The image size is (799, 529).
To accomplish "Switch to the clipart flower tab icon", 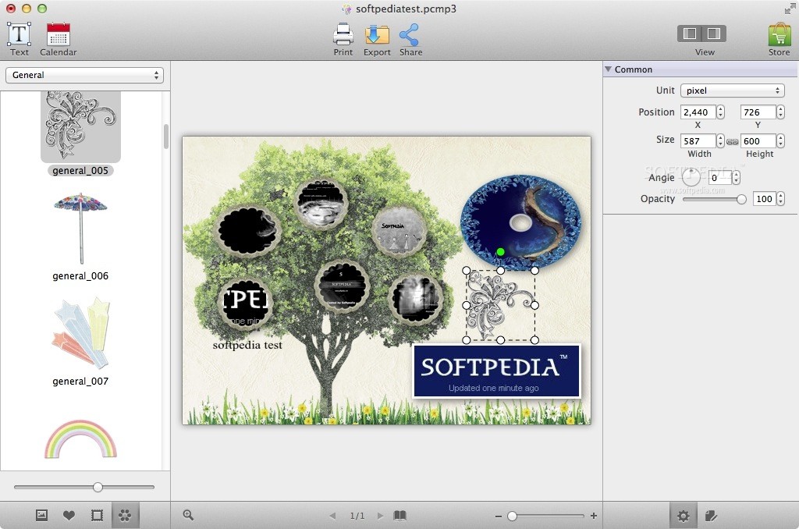I will [x=125, y=515].
